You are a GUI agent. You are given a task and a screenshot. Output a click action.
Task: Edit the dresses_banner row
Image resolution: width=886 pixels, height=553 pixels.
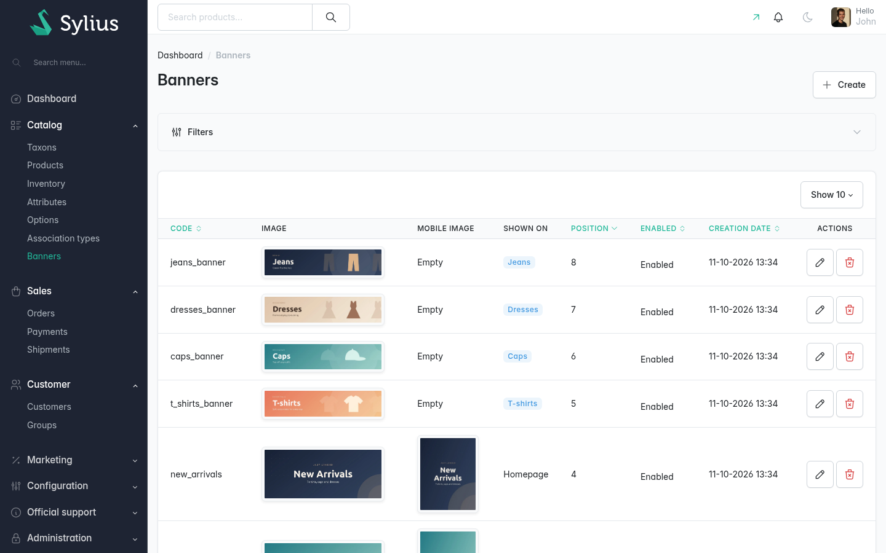[x=820, y=310]
